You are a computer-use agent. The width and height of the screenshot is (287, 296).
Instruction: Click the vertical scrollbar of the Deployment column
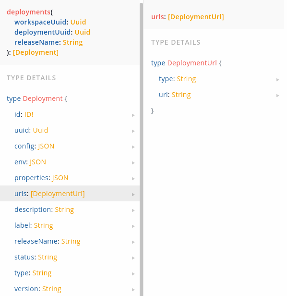pos(142,149)
